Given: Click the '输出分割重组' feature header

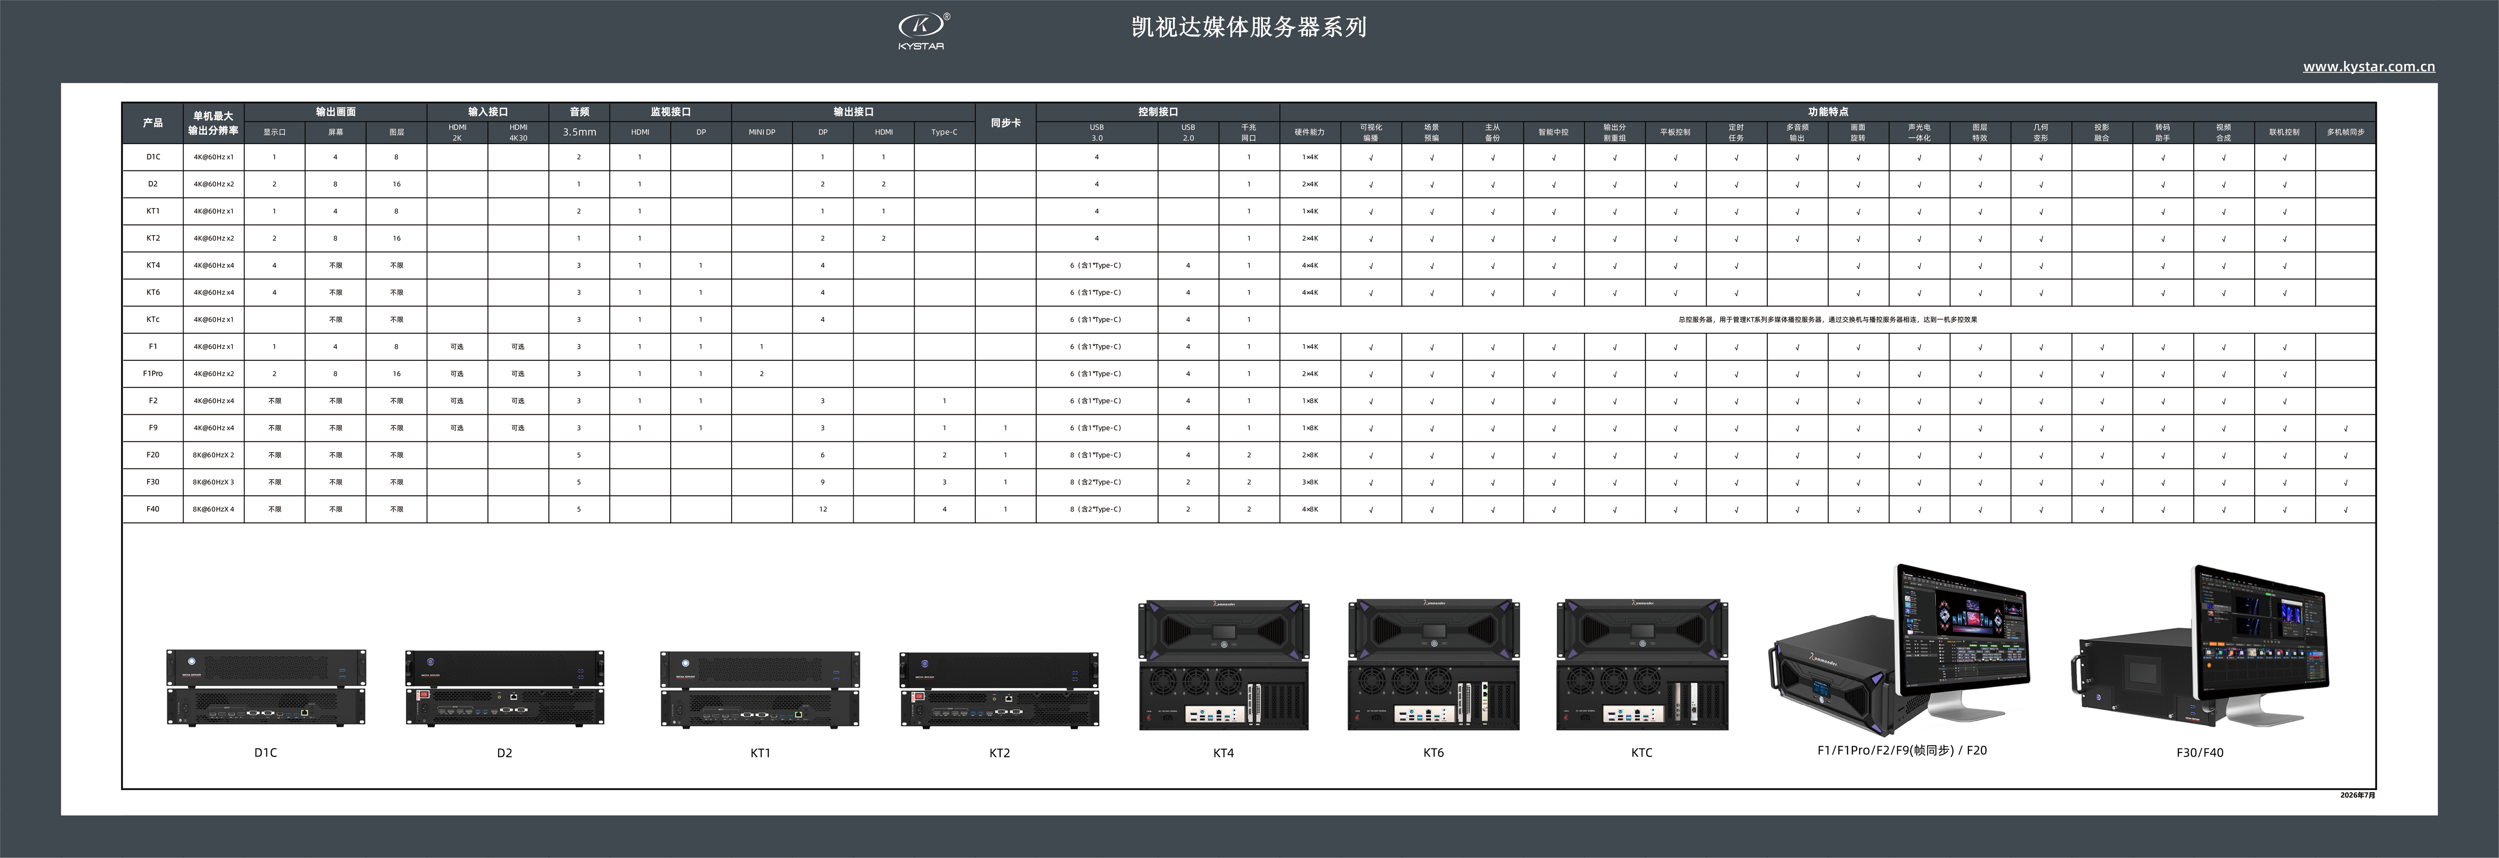Looking at the screenshot, I should pyautogui.click(x=1614, y=132).
